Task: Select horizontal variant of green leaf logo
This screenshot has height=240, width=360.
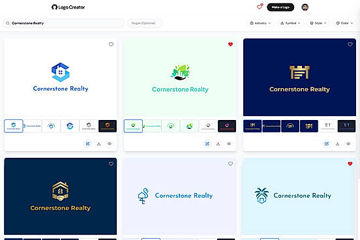Action: click(x=152, y=126)
